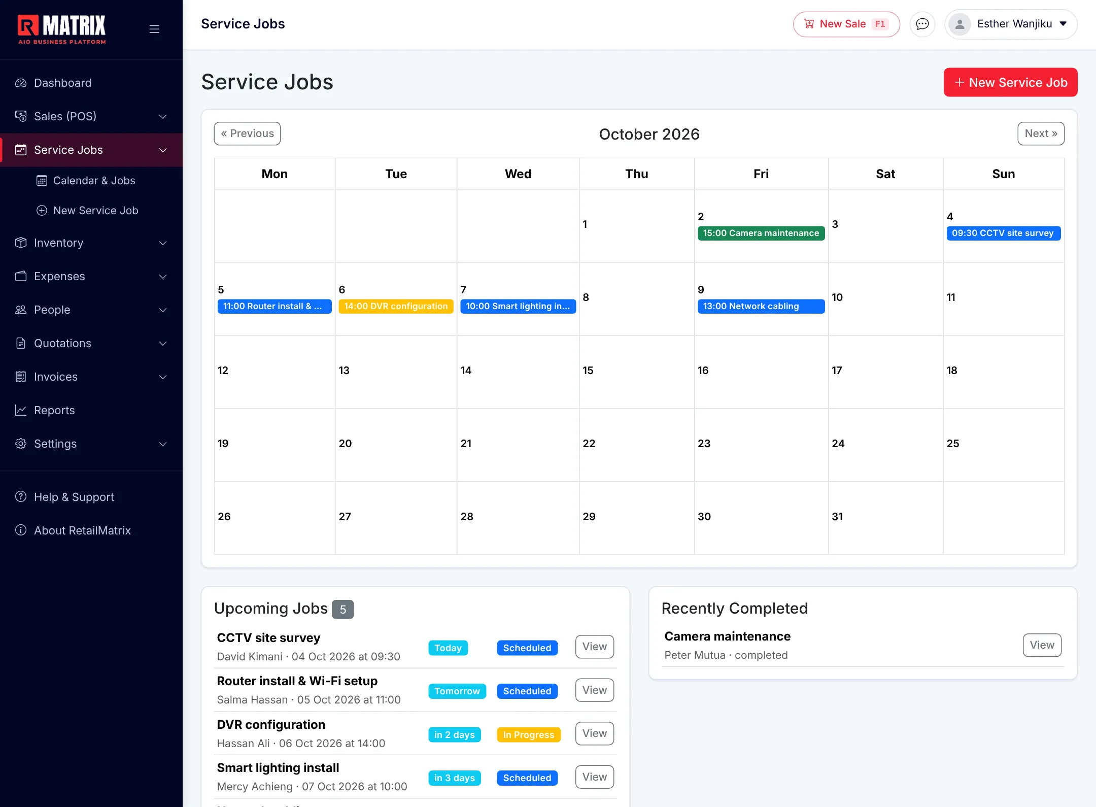Expand the Quotations chevron
1096x807 pixels.
click(163, 344)
